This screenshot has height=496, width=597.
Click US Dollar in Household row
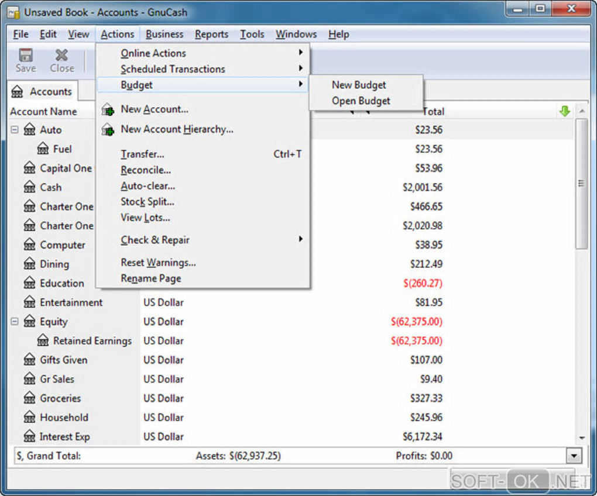164,417
